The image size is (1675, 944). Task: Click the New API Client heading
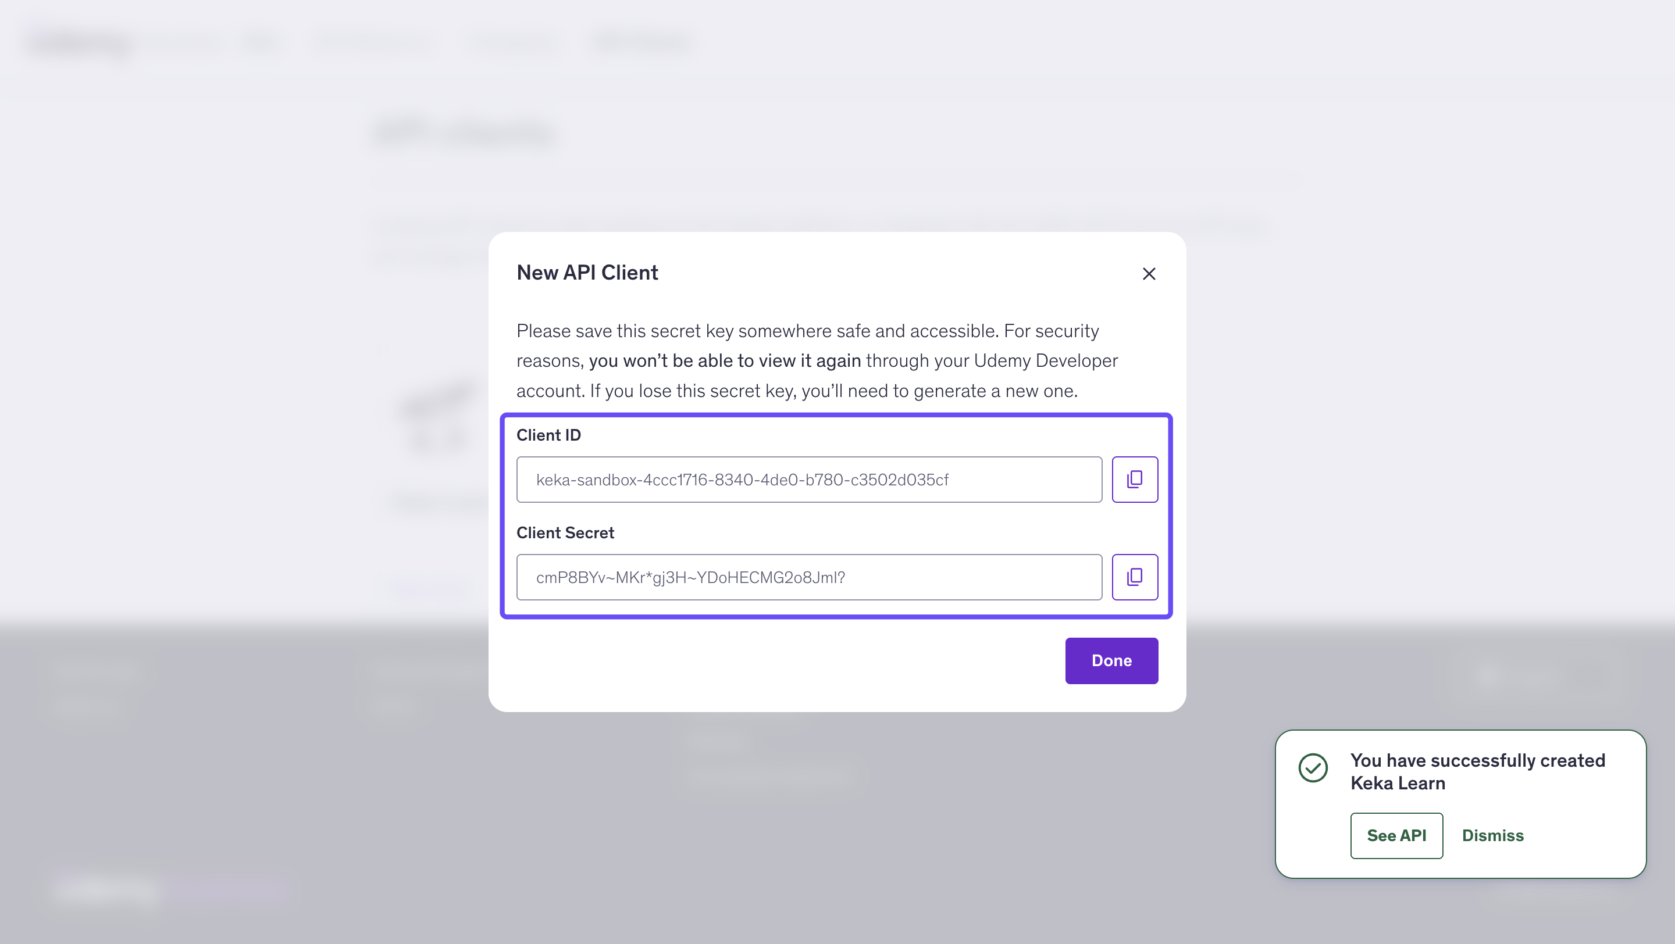pos(587,273)
